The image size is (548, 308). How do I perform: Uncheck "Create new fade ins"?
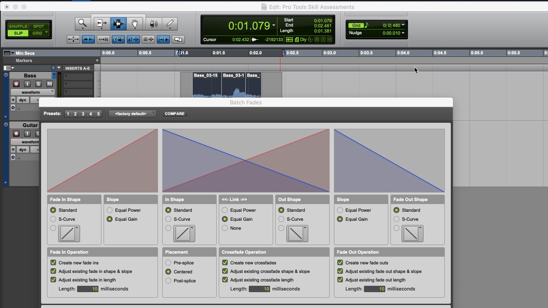pyautogui.click(x=53, y=262)
